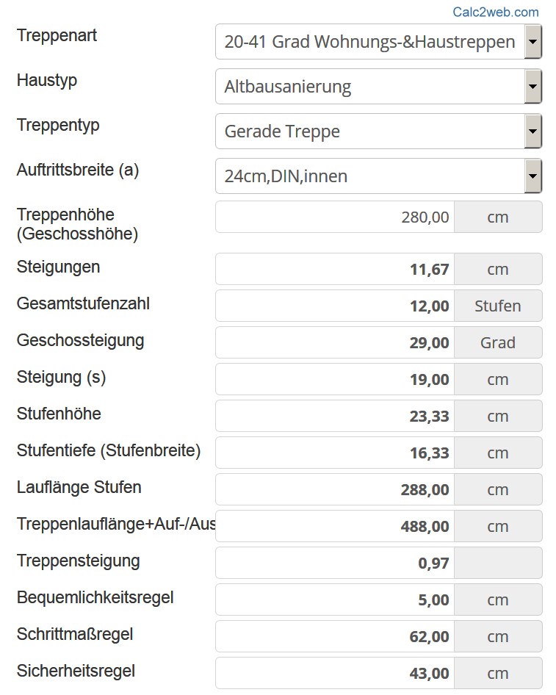Click the Gerade Treppe selection box

[x=369, y=132]
